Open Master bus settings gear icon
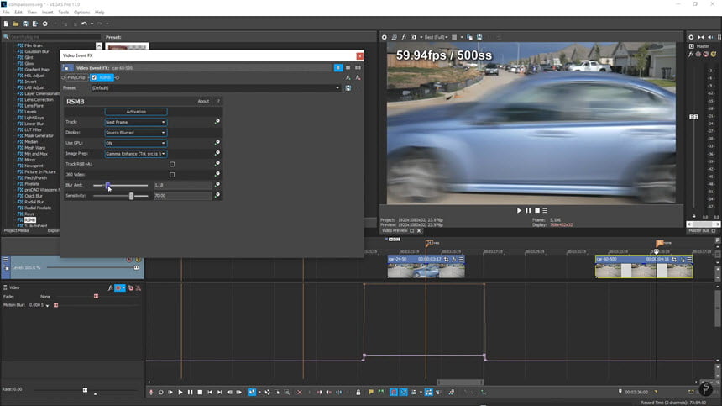Viewport: 722px width, 406px height. point(691,37)
